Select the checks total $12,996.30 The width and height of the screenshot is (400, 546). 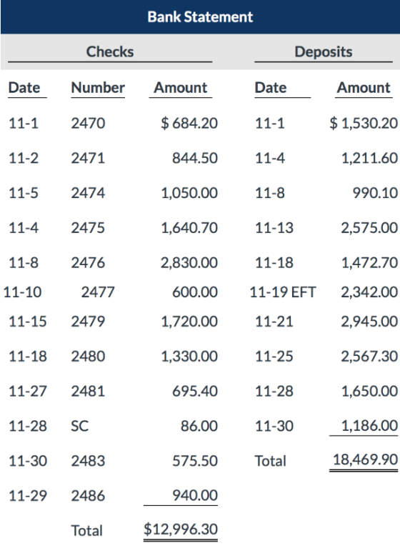(x=181, y=530)
